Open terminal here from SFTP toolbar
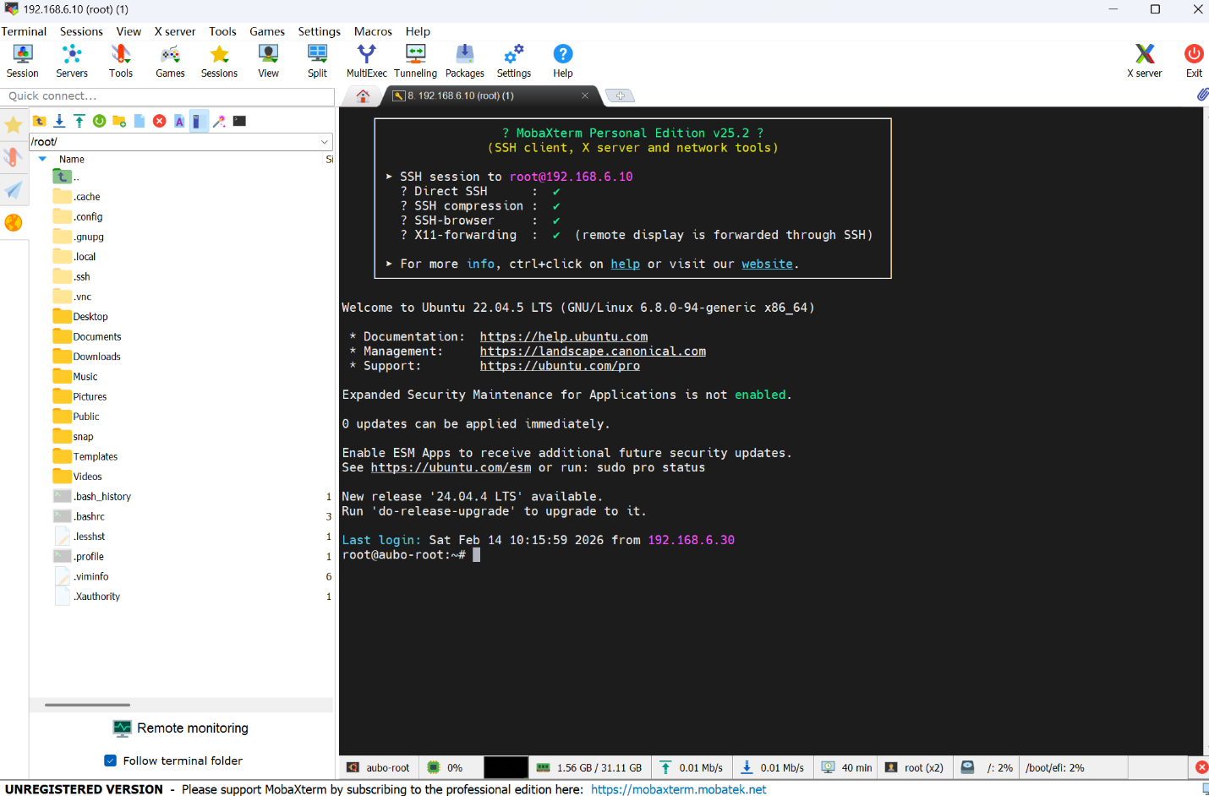 239,121
